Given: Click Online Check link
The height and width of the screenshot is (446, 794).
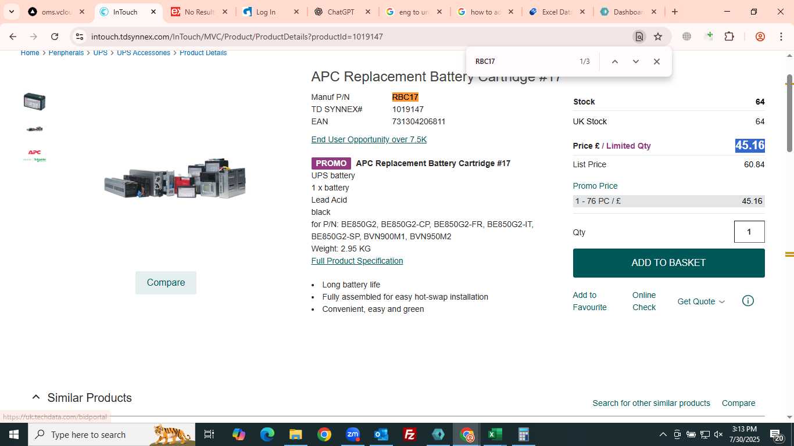Looking at the screenshot, I should (x=644, y=301).
